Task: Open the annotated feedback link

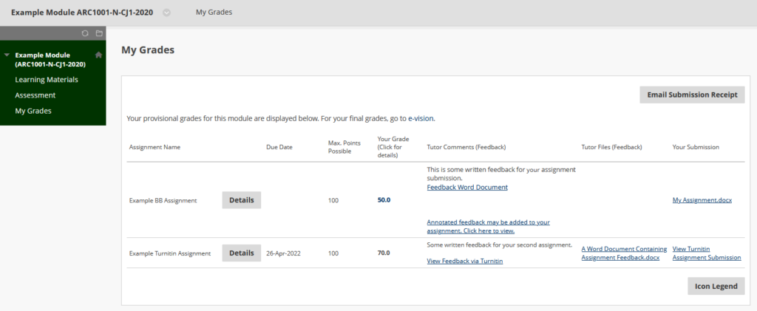Action: click(489, 227)
